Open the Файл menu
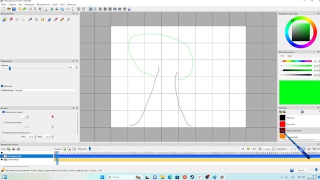 click(4, 4)
